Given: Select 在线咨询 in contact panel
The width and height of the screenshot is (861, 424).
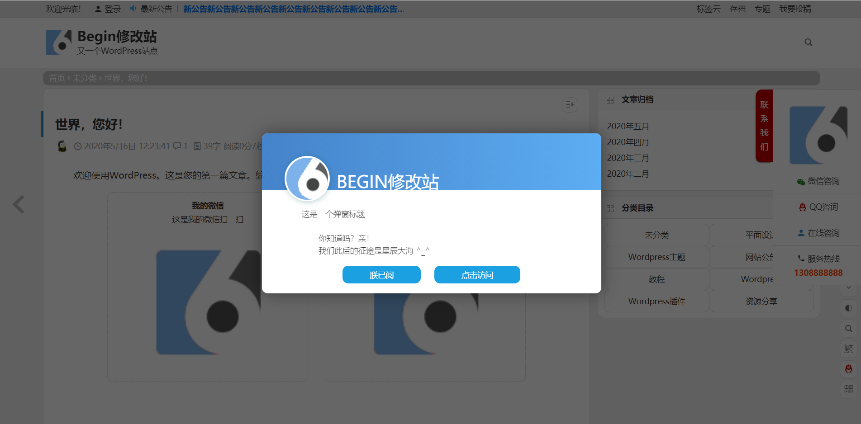Looking at the screenshot, I should (818, 233).
